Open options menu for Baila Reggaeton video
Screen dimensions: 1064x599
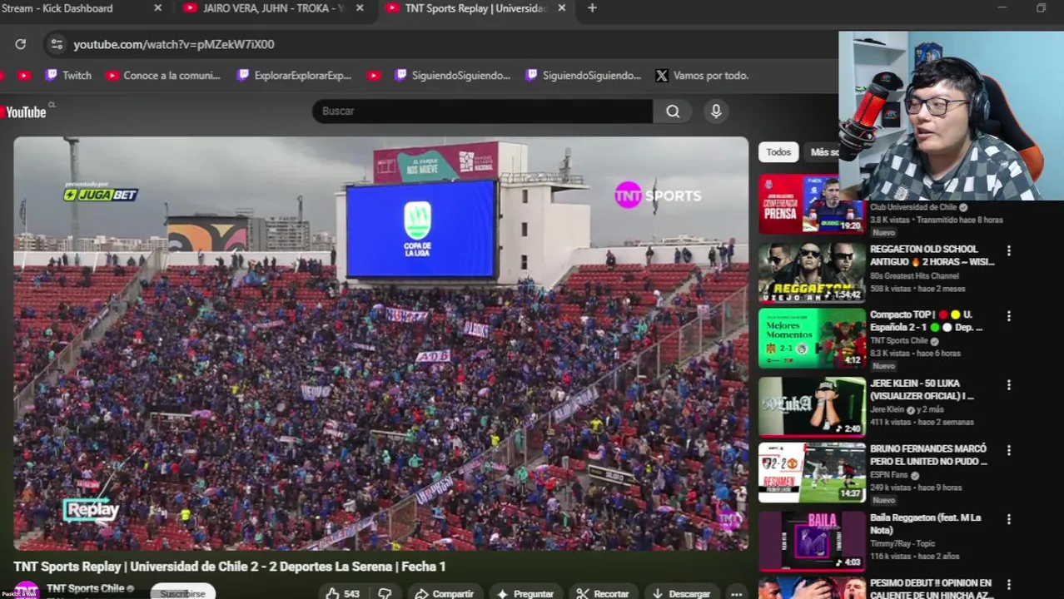click(x=1008, y=519)
